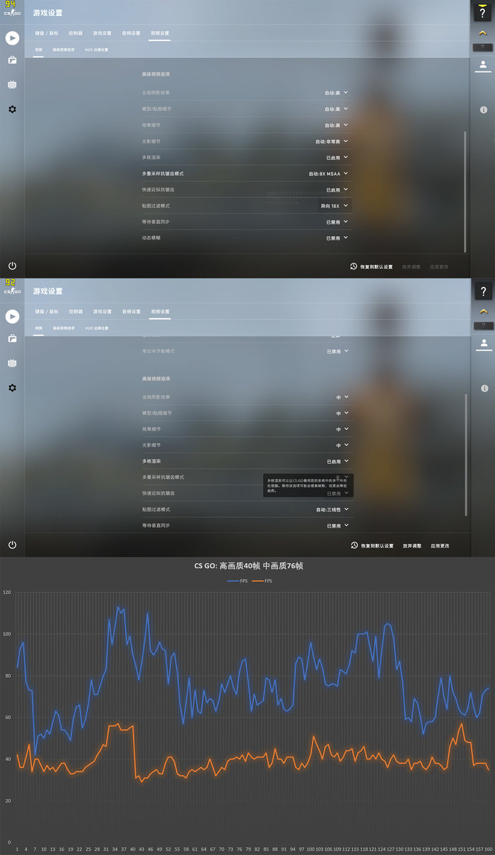Image resolution: width=495 pixels, height=855 pixels.
Task: Open 等待垂直同步 dropdown in lower screen
Action: 337,526
